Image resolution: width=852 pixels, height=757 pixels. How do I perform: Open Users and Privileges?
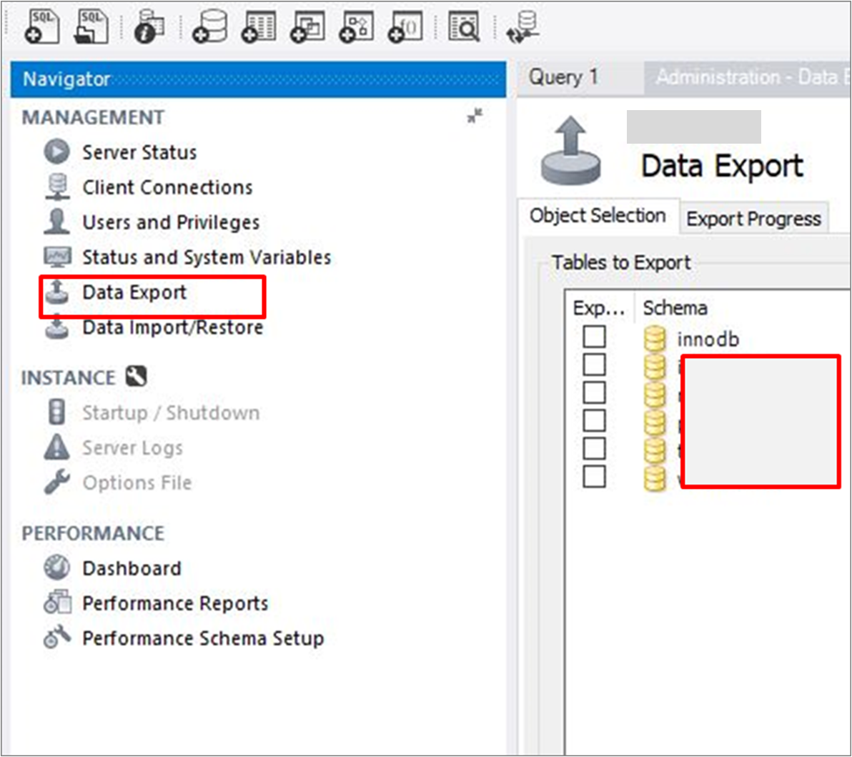pyautogui.click(x=171, y=222)
